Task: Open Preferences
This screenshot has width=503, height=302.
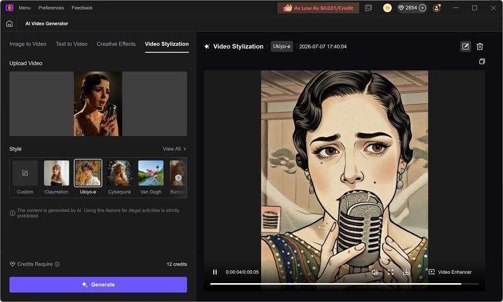Action: coord(51,8)
